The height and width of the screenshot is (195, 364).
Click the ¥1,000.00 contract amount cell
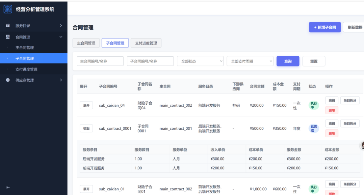click(258, 189)
